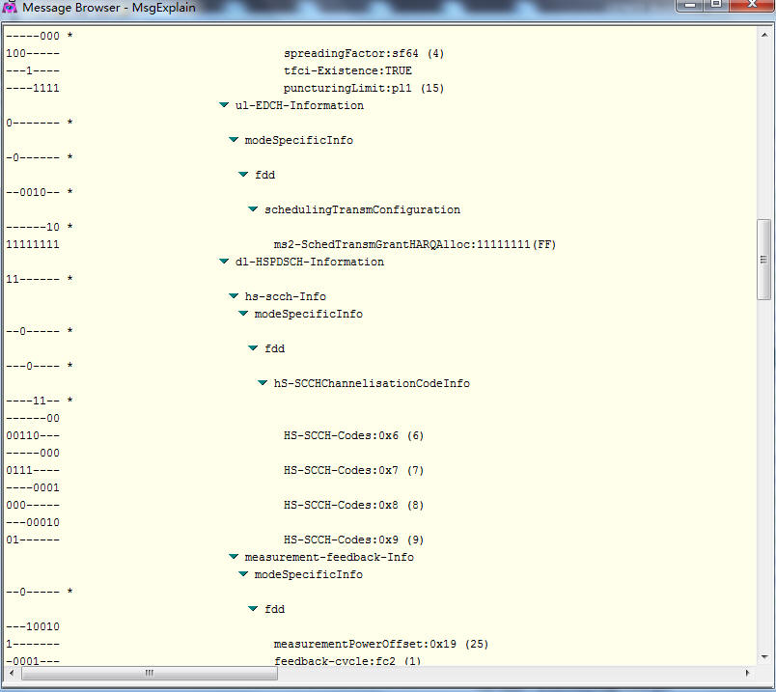Image resolution: width=776 pixels, height=692 pixels.
Task: Click bit pattern ----11-- * row
Action: (x=40, y=401)
